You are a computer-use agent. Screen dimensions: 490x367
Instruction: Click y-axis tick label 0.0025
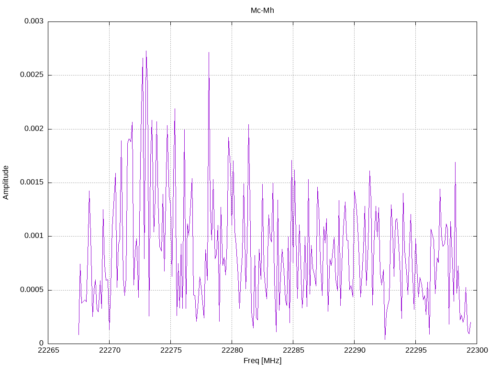[32, 75]
